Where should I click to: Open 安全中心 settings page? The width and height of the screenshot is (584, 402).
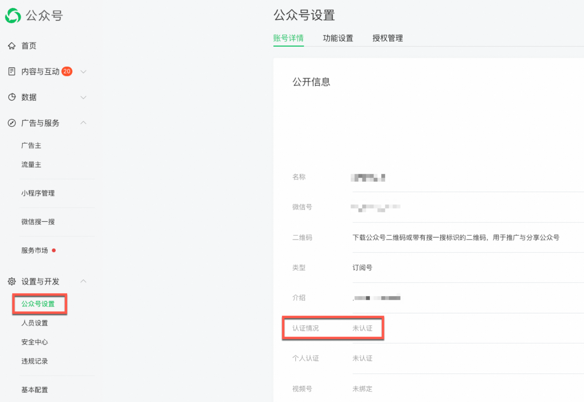(x=35, y=342)
